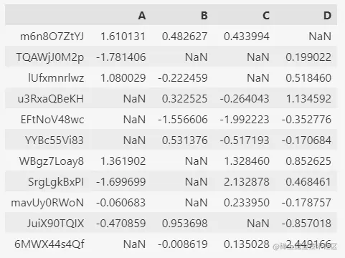
Task: Click cell value 2.132878
Action: pyautogui.click(x=247, y=182)
